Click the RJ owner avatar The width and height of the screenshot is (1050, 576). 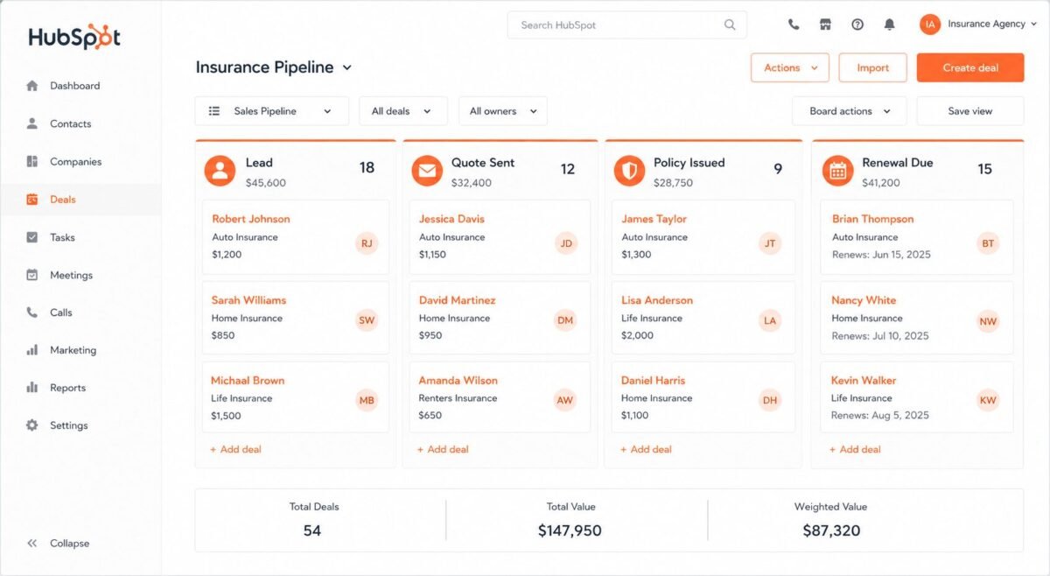click(x=367, y=243)
